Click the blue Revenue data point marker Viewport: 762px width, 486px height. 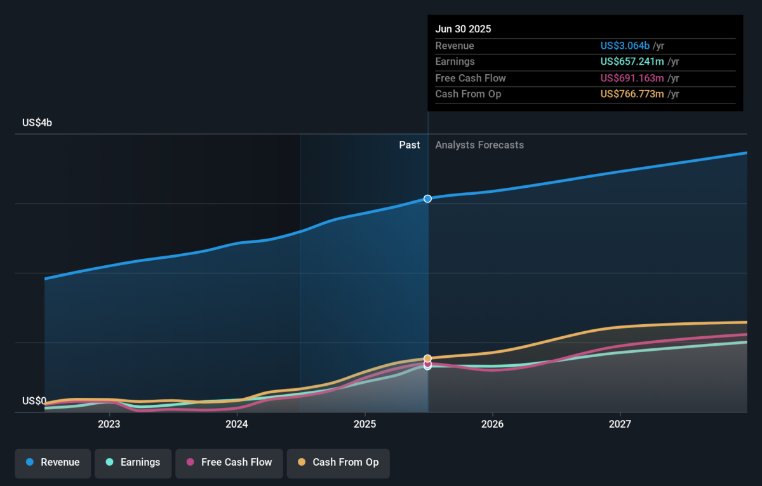pyautogui.click(x=427, y=199)
